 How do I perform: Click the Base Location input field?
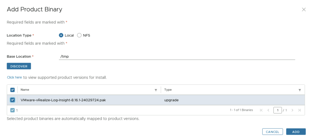click(177, 56)
